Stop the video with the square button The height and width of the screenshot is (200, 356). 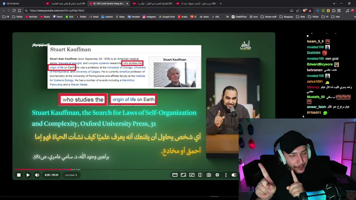tap(19, 175)
